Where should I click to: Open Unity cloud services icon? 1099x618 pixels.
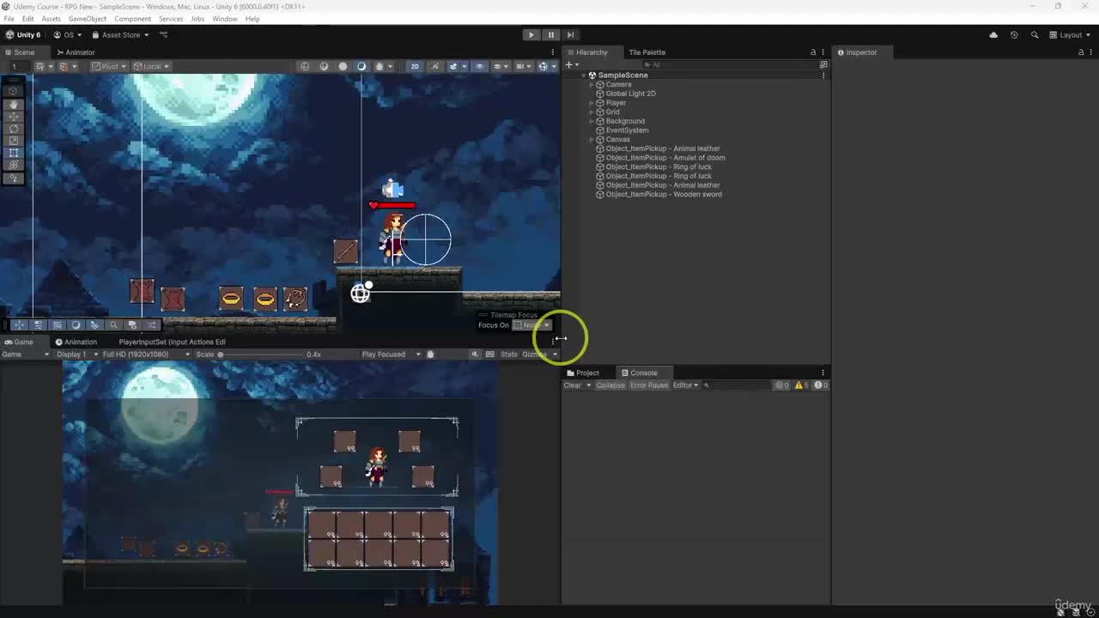click(x=993, y=35)
